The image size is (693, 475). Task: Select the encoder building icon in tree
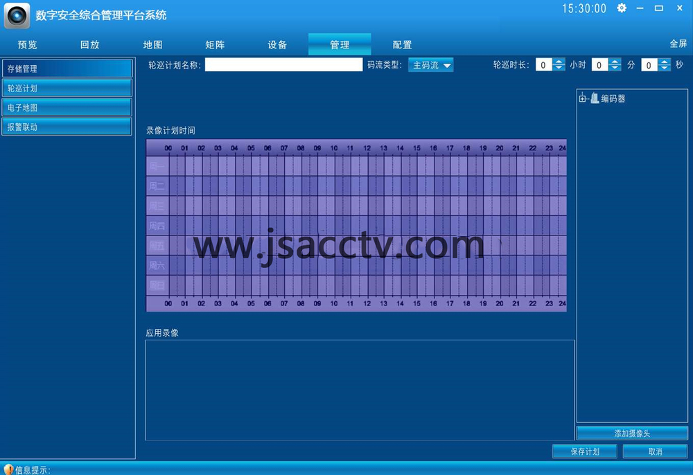(595, 98)
